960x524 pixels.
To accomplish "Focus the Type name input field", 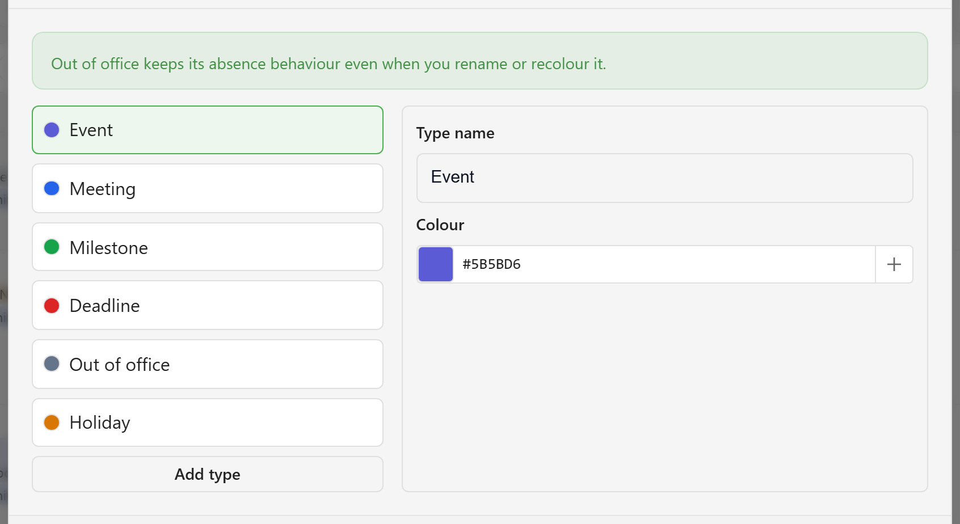I will 664,178.
